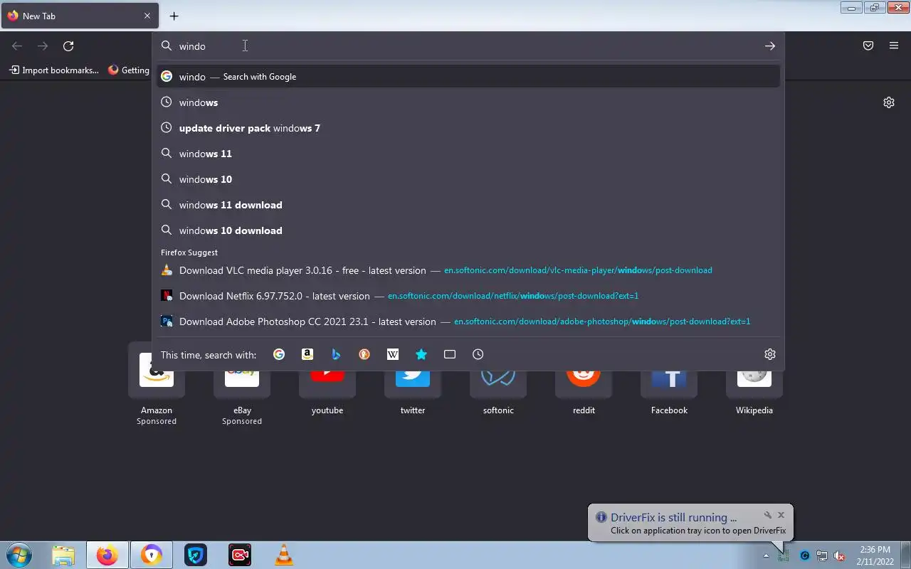Search only in Bookmarks star icon
The width and height of the screenshot is (911, 569).
click(x=421, y=354)
